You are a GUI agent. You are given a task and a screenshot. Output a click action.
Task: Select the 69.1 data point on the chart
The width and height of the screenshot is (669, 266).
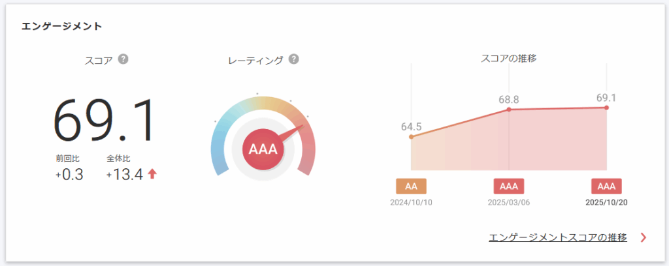606,108
